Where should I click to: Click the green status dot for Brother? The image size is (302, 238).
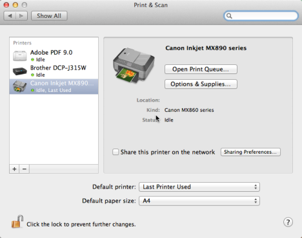32,75
